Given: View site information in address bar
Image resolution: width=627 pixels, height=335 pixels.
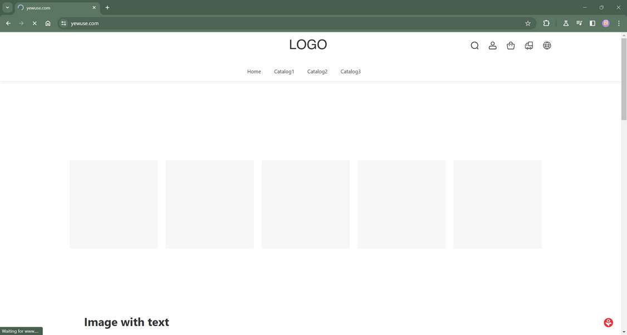Looking at the screenshot, I should pos(63,23).
